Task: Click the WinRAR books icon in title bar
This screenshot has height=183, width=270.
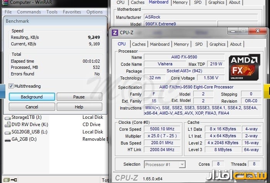Action: (4, 2)
